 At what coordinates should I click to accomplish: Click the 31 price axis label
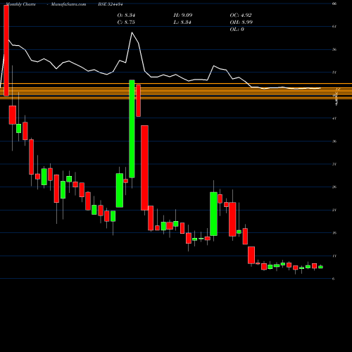[334, 164]
